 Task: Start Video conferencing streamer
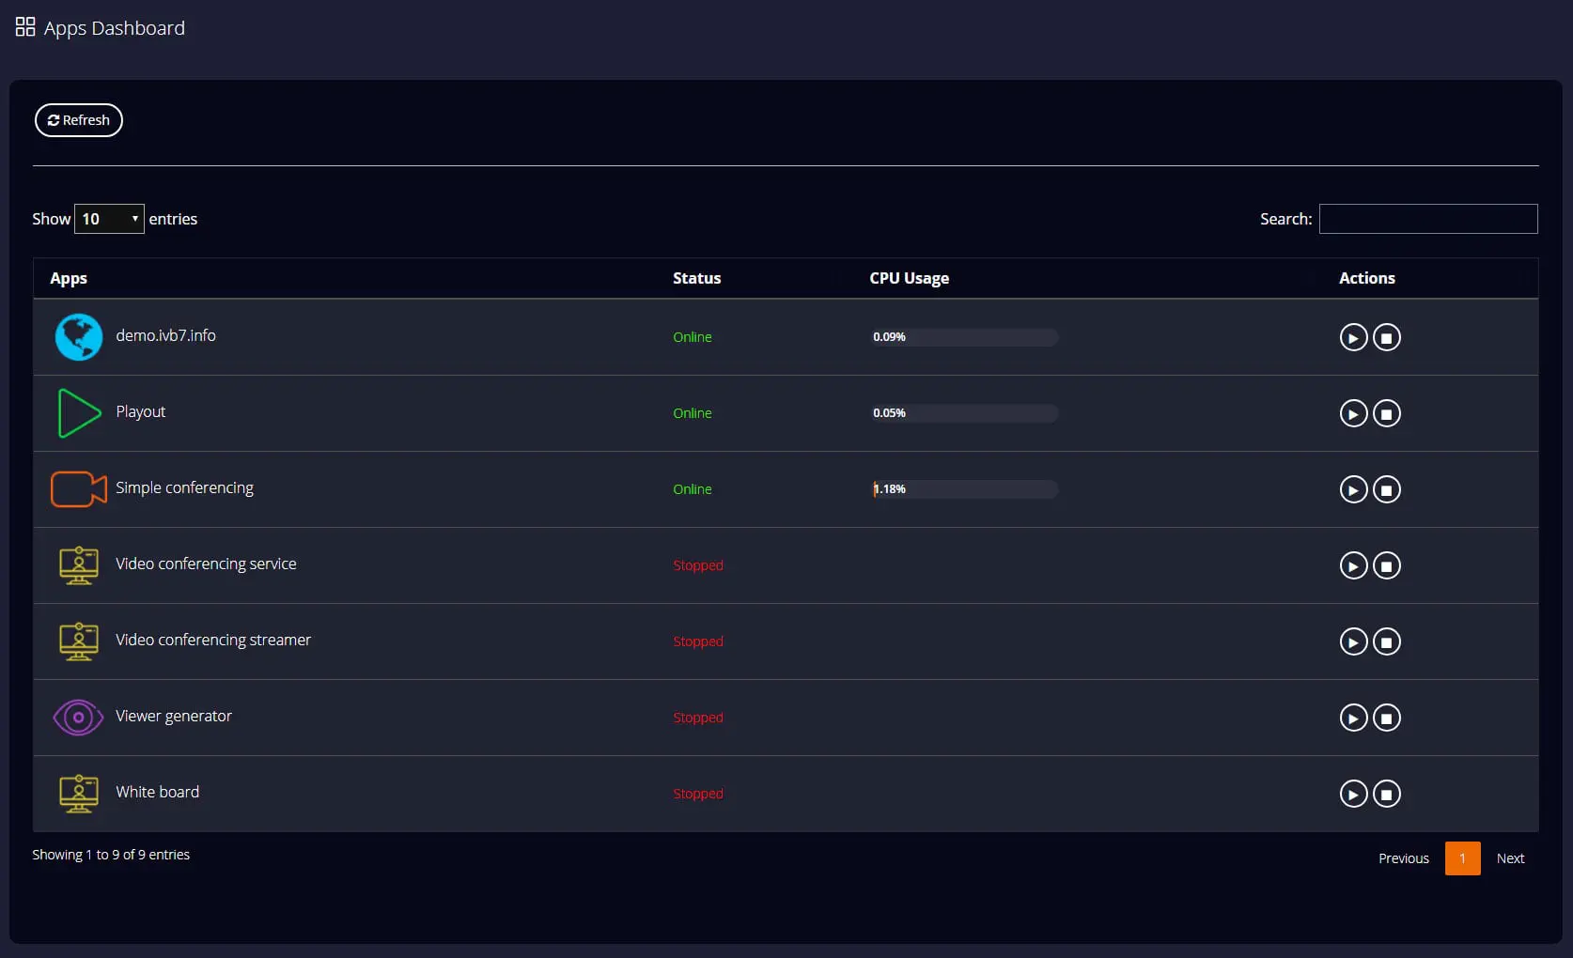1353,641
